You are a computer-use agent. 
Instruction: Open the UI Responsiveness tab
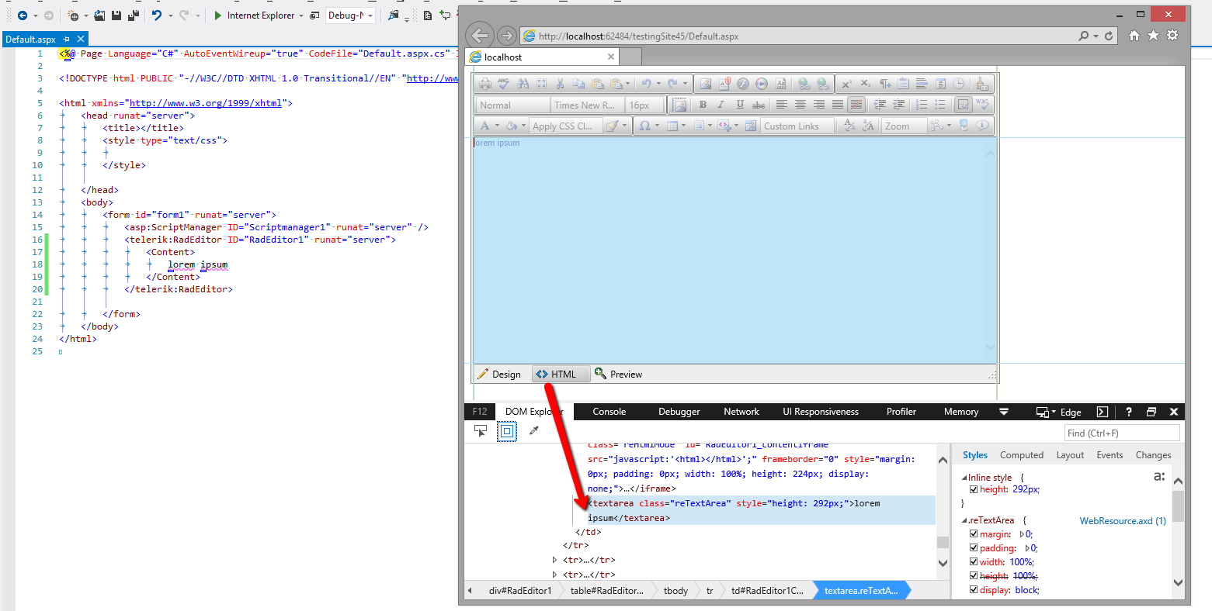821,412
